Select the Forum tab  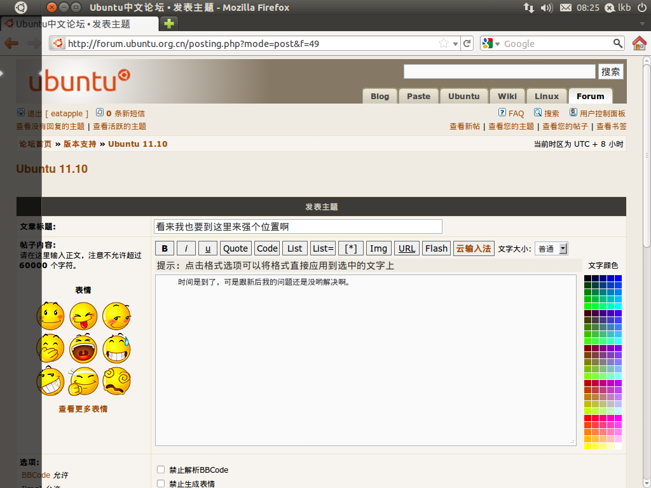tap(591, 97)
